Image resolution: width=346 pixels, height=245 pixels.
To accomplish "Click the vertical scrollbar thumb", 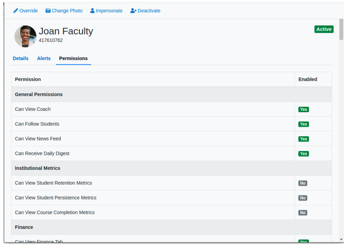I will tap(341, 29).
